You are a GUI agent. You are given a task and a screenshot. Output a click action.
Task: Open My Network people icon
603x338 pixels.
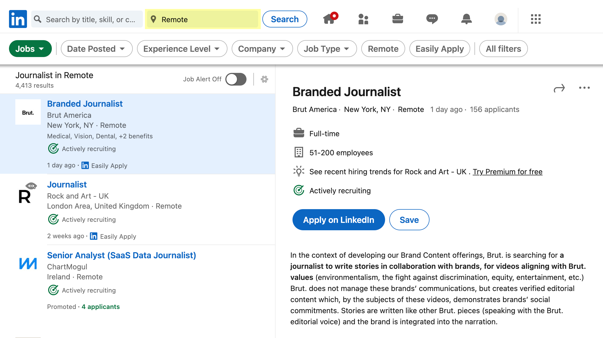(x=363, y=19)
